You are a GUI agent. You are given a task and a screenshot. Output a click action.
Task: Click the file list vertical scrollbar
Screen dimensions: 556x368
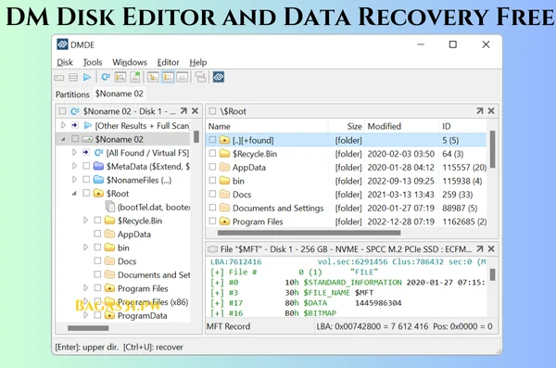point(493,149)
